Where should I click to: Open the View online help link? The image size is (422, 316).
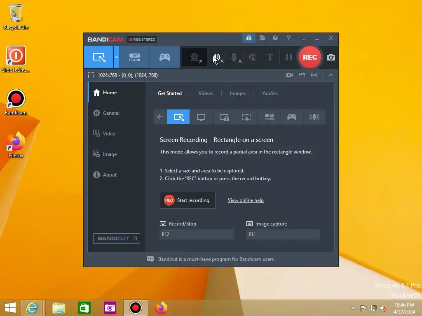(x=246, y=200)
